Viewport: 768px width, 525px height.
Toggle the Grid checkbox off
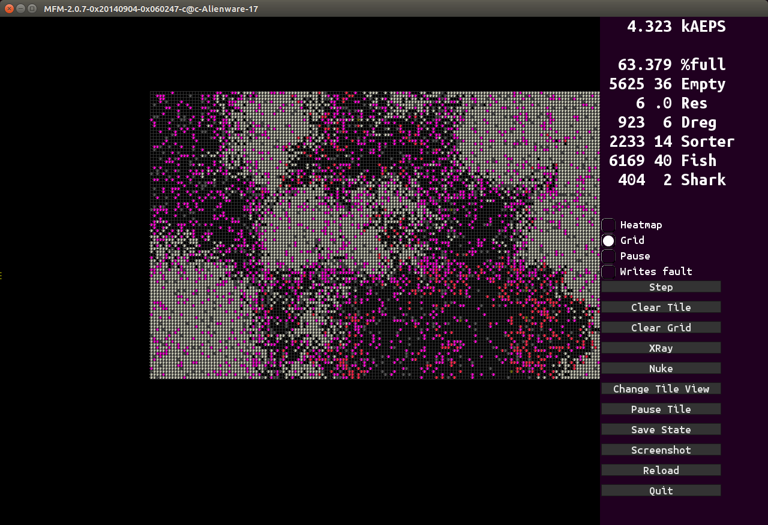coord(608,241)
